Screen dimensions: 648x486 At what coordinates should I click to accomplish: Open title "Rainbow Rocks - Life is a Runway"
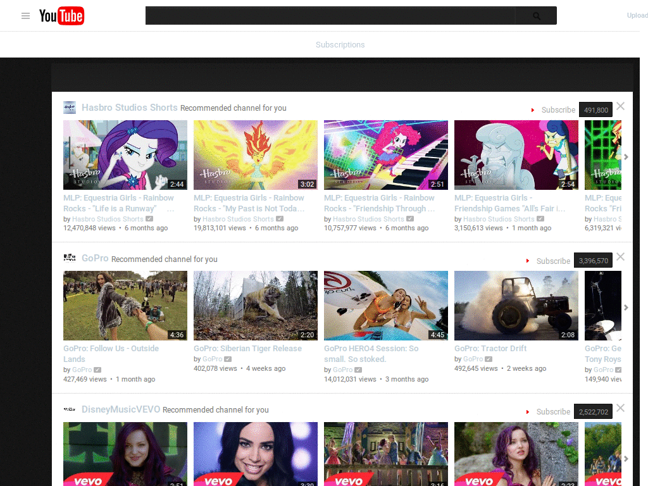point(118,203)
